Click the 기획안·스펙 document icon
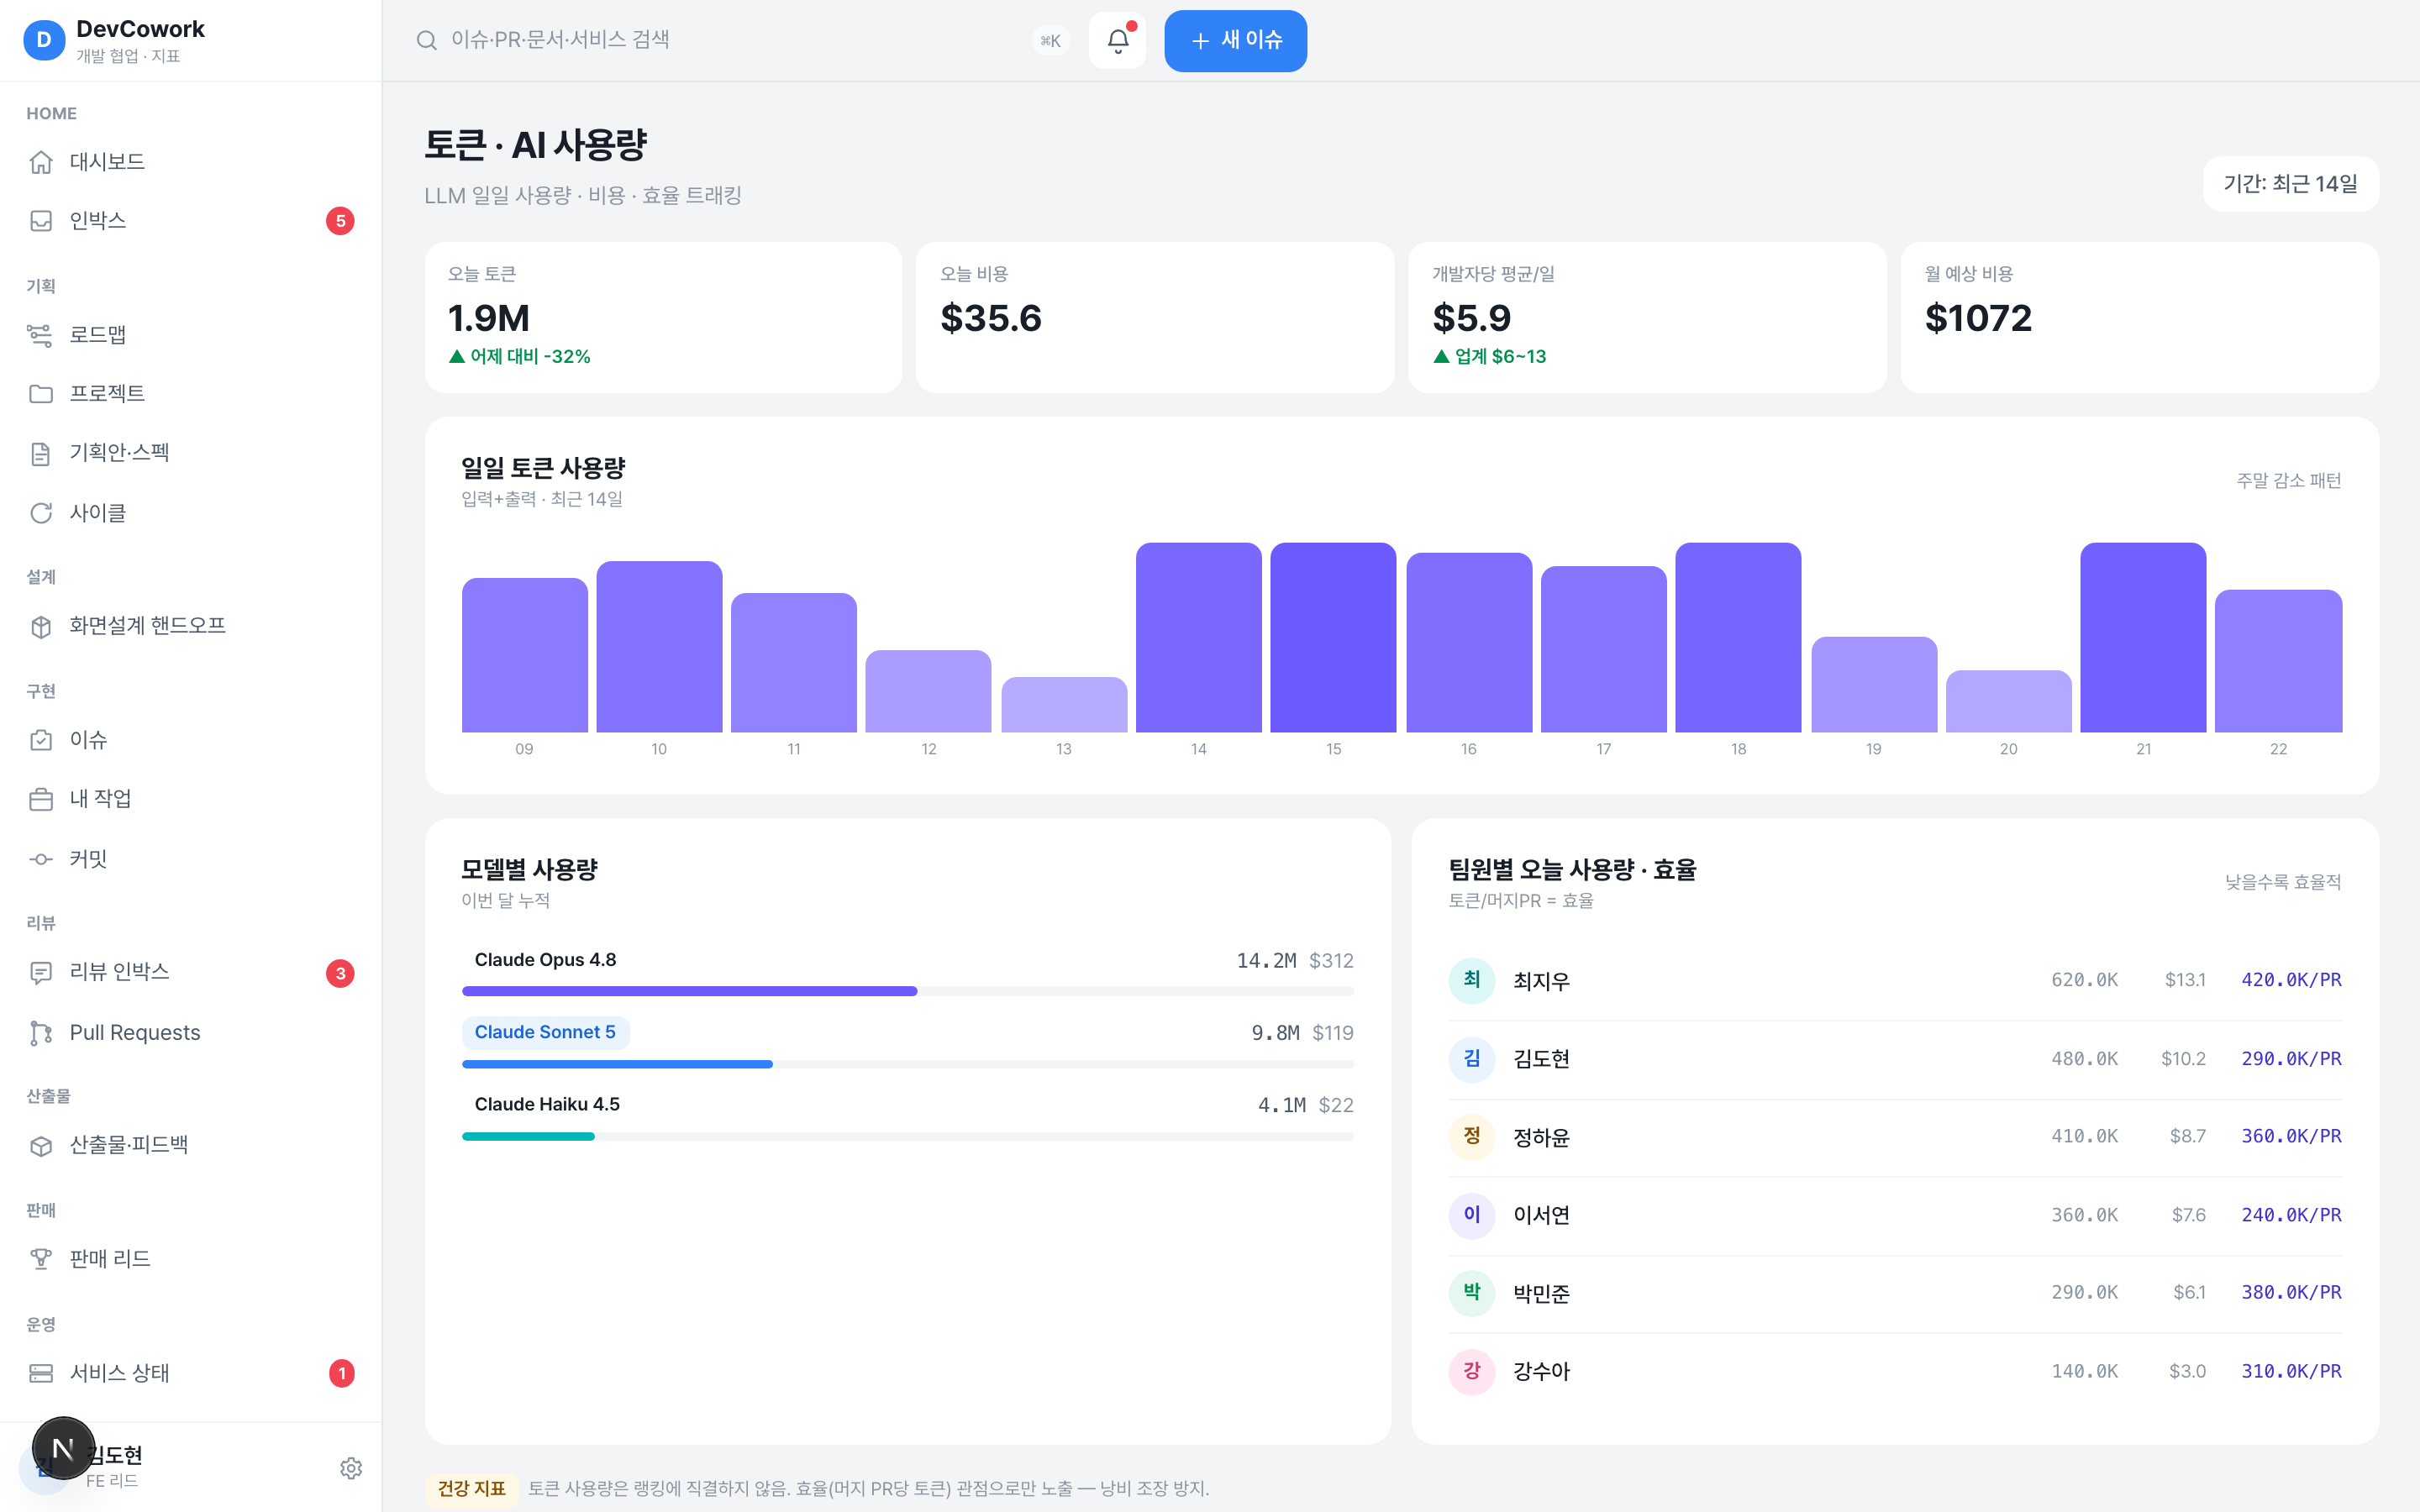This screenshot has width=2420, height=1512. pos(41,453)
